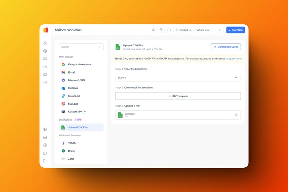
Task: Click the notification bell icon
Action: click(x=220, y=30)
